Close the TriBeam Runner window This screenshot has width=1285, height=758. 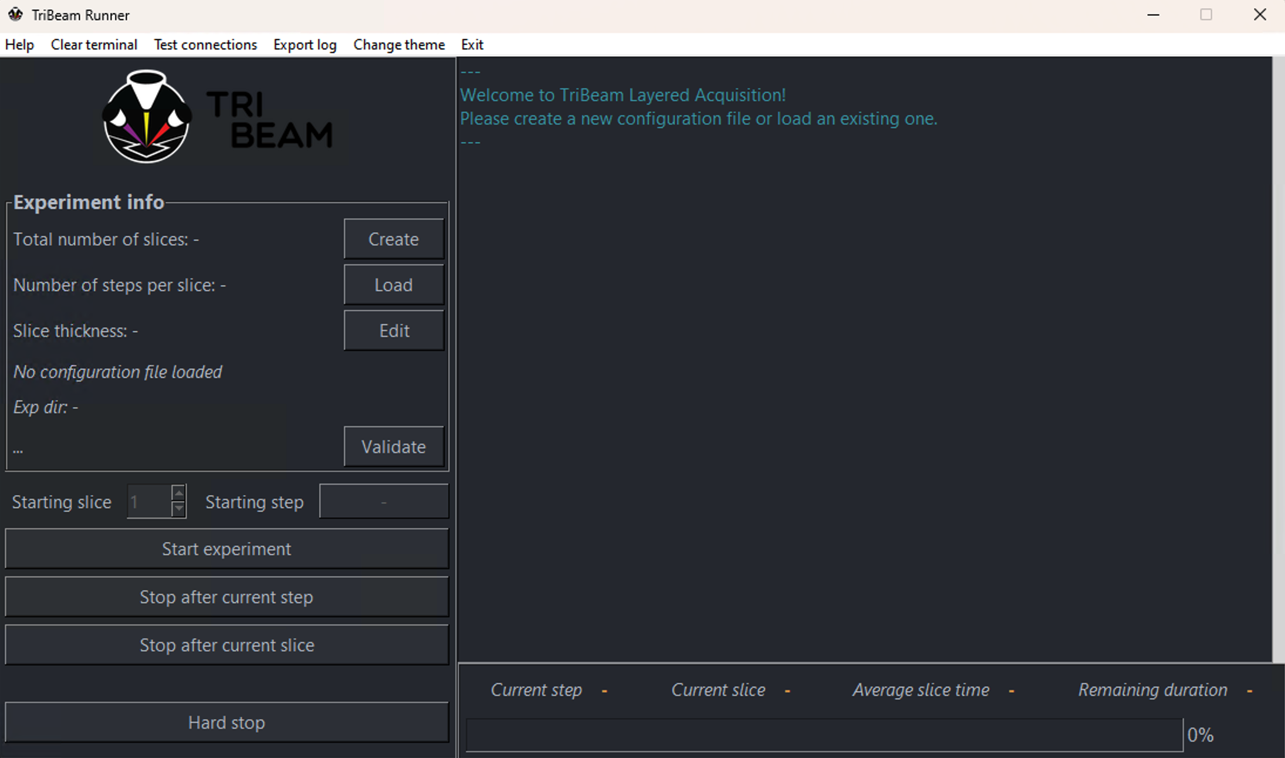pyautogui.click(x=1260, y=15)
